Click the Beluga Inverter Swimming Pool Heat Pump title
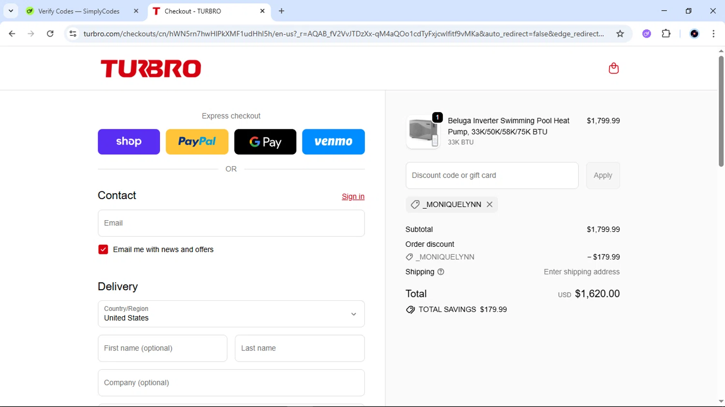The height and width of the screenshot is (407, 725). (508, 126)
